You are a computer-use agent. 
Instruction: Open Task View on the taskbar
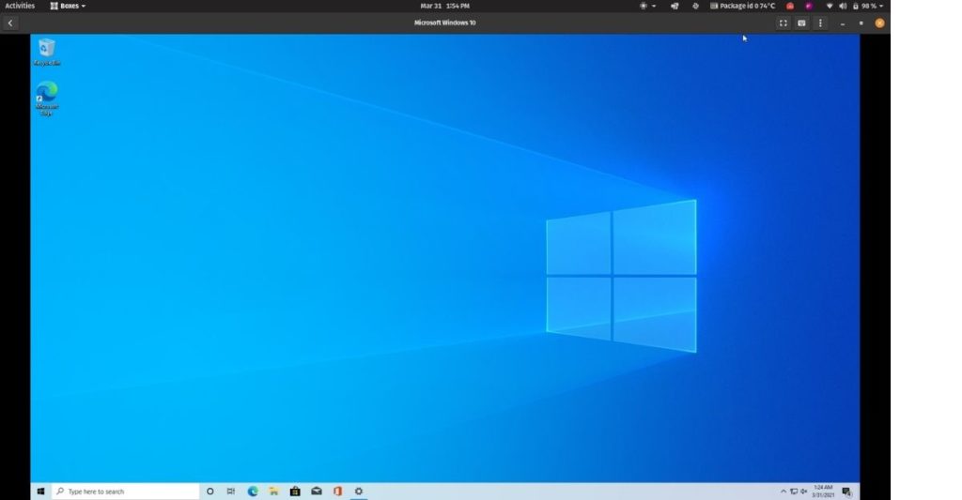click(231, 492)
